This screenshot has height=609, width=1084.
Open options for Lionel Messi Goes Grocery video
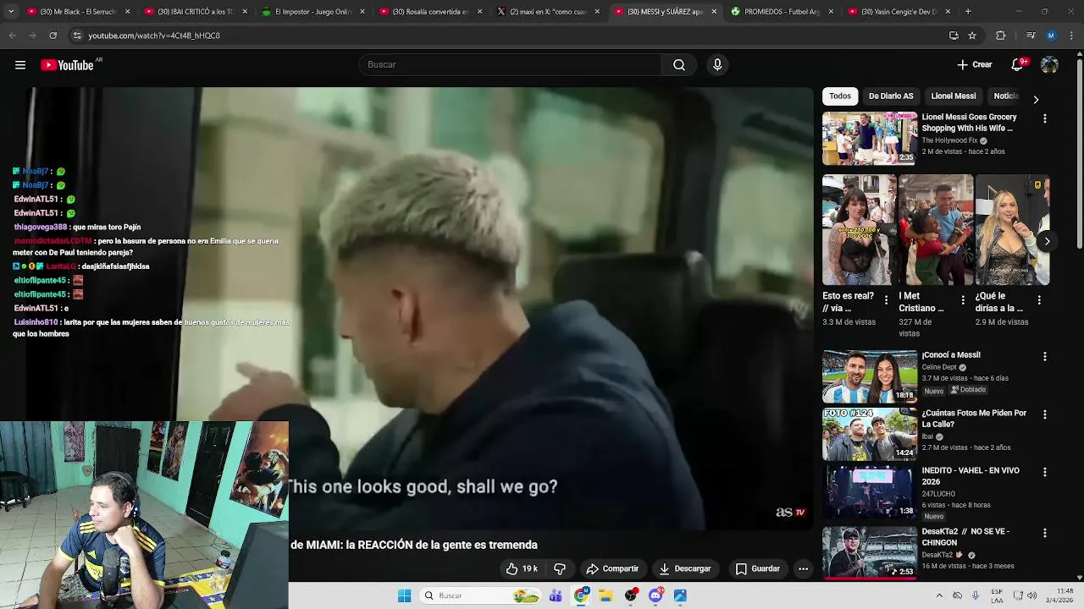point(1044,119)
